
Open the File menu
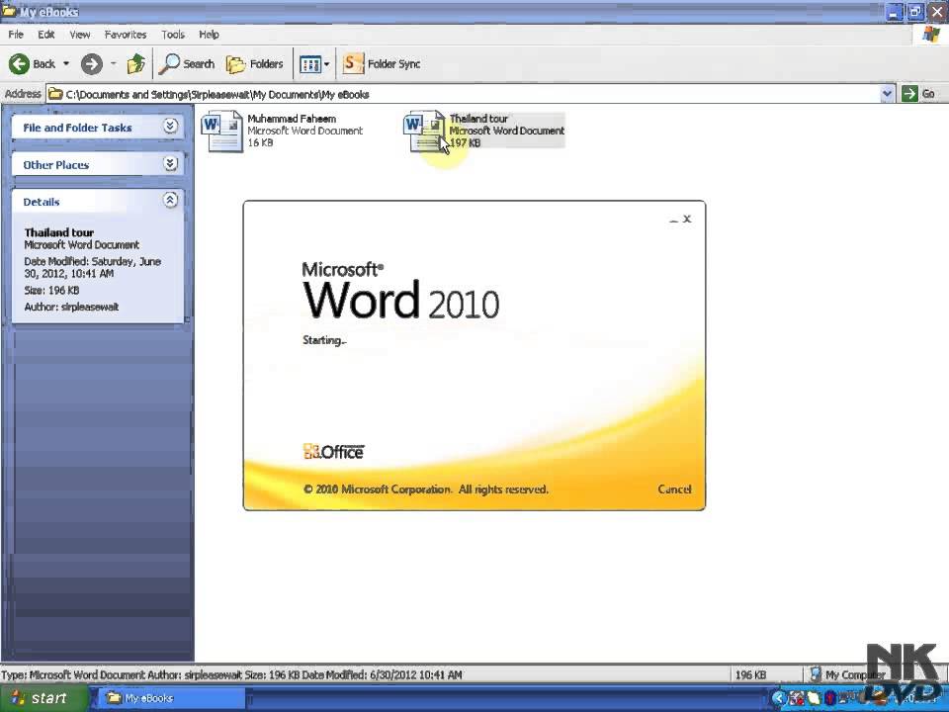point(16,35)
